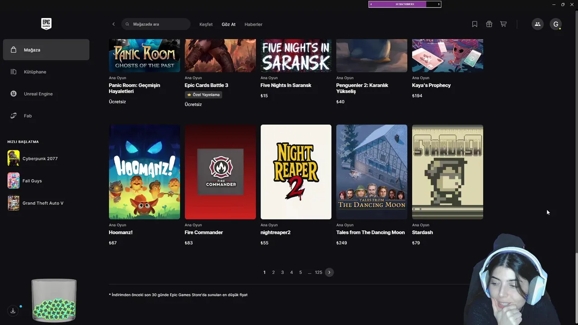Click the Mağazada ara search field
This screenshot has height=325, width=578.
tap(156, 24)
